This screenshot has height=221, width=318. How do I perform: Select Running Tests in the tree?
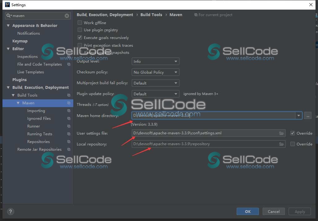(40, 134)
